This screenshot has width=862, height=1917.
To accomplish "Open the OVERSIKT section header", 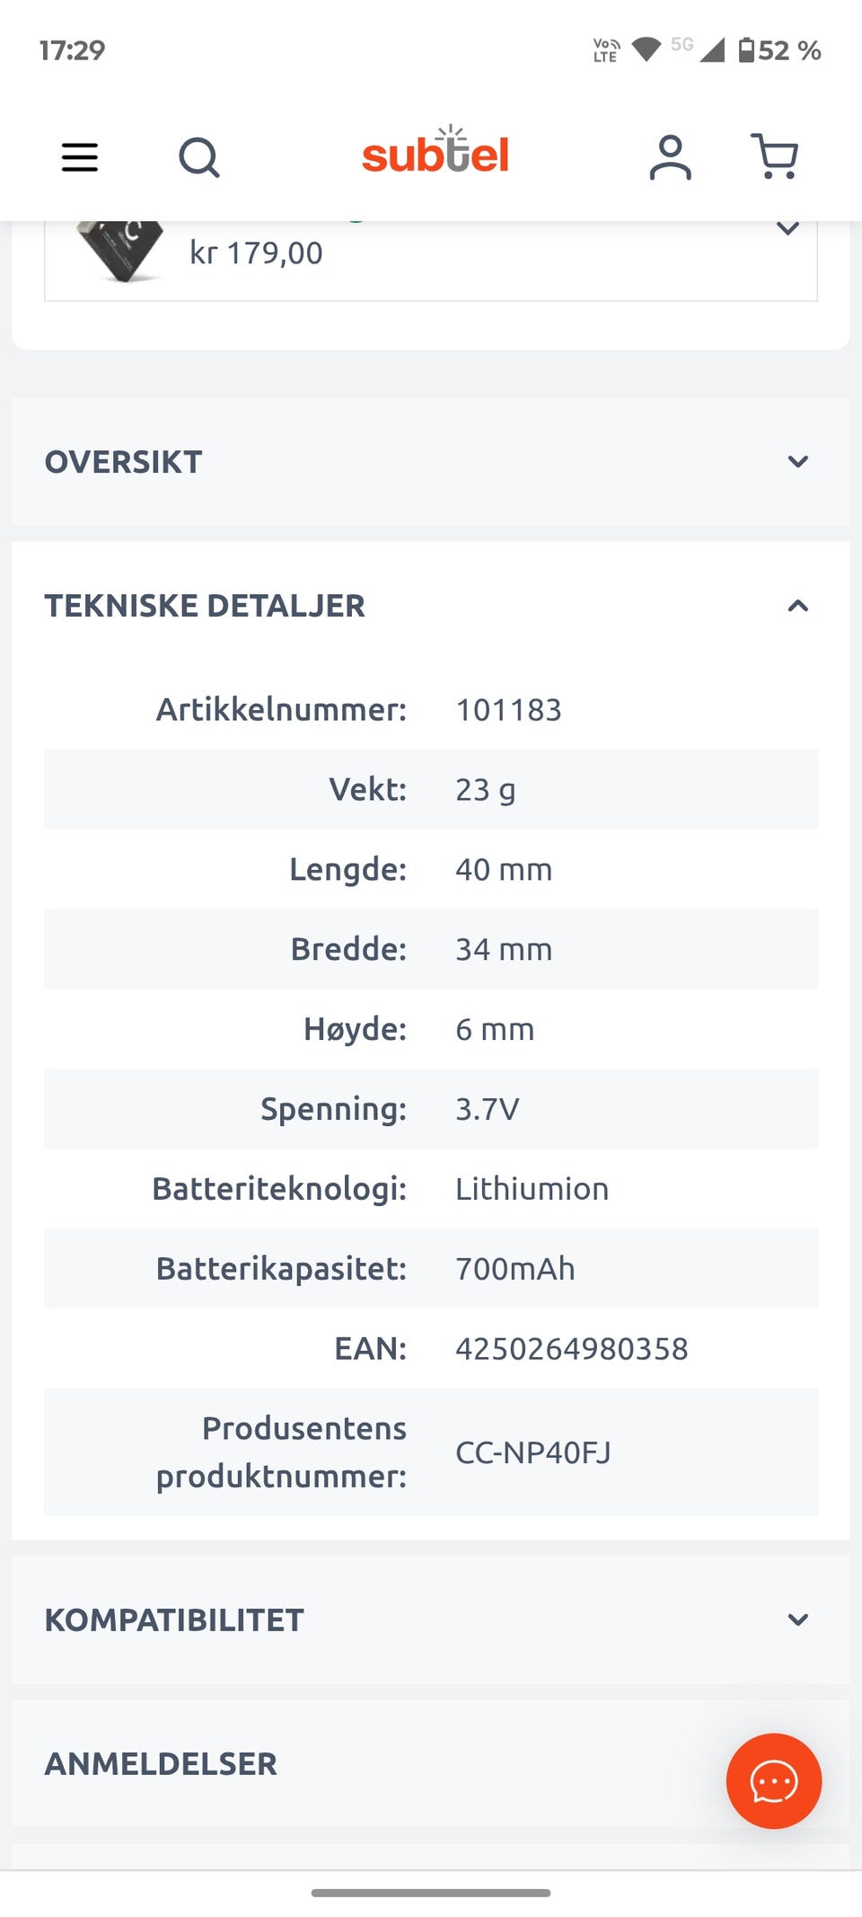I will (x=431, y=462).
